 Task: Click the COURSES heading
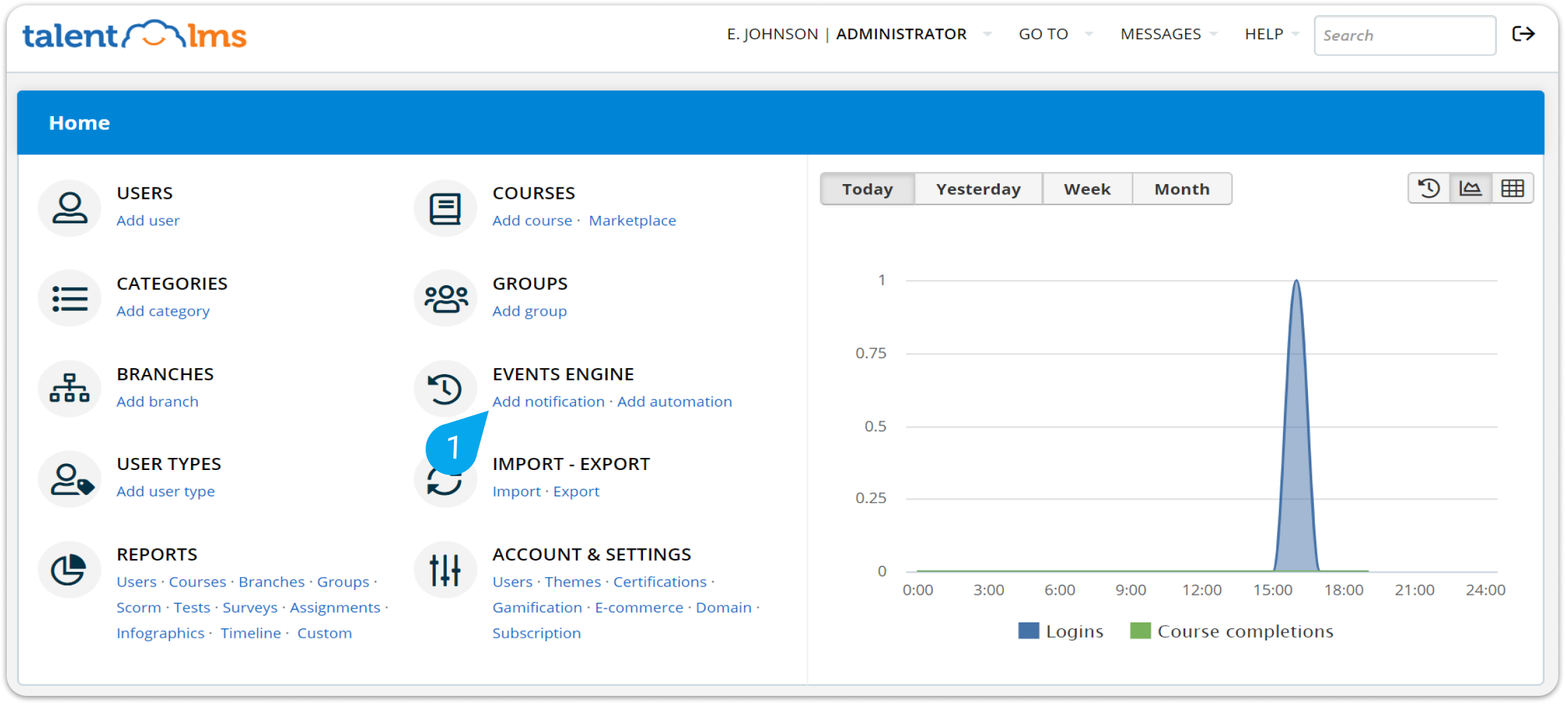(534, 193)
